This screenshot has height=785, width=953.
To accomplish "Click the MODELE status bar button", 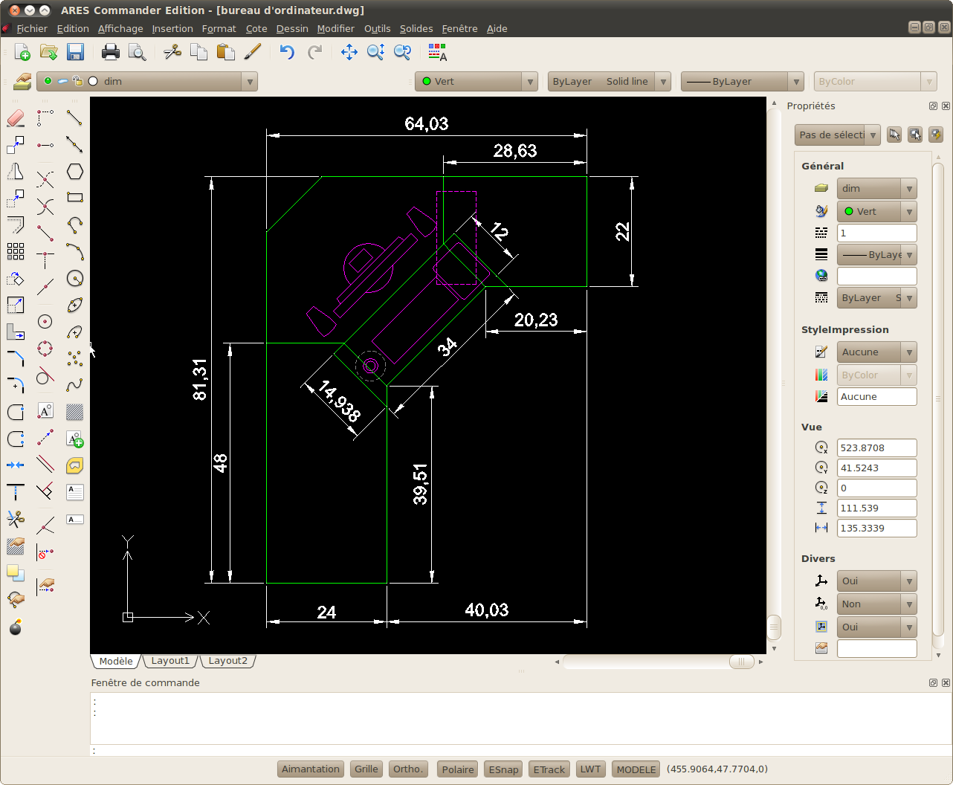I will tap(636, 769).
